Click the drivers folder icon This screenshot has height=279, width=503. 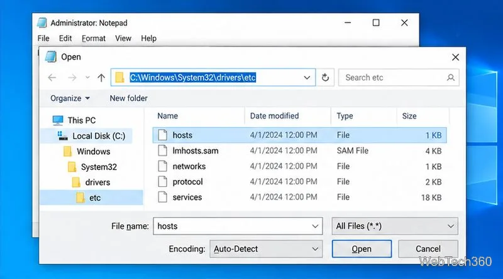(76, 182)
